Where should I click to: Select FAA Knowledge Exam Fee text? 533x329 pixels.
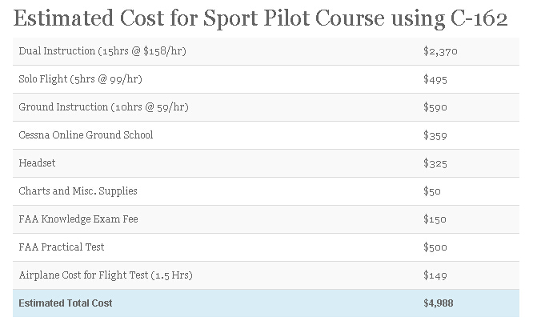coord(78,219)
